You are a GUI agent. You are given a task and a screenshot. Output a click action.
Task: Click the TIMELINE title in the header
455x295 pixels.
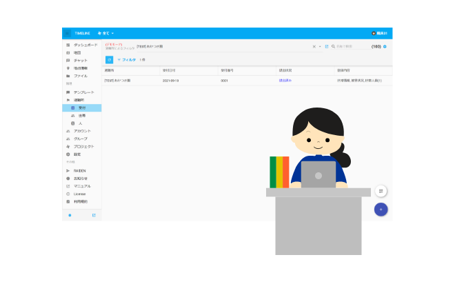(x=83, y=33)
